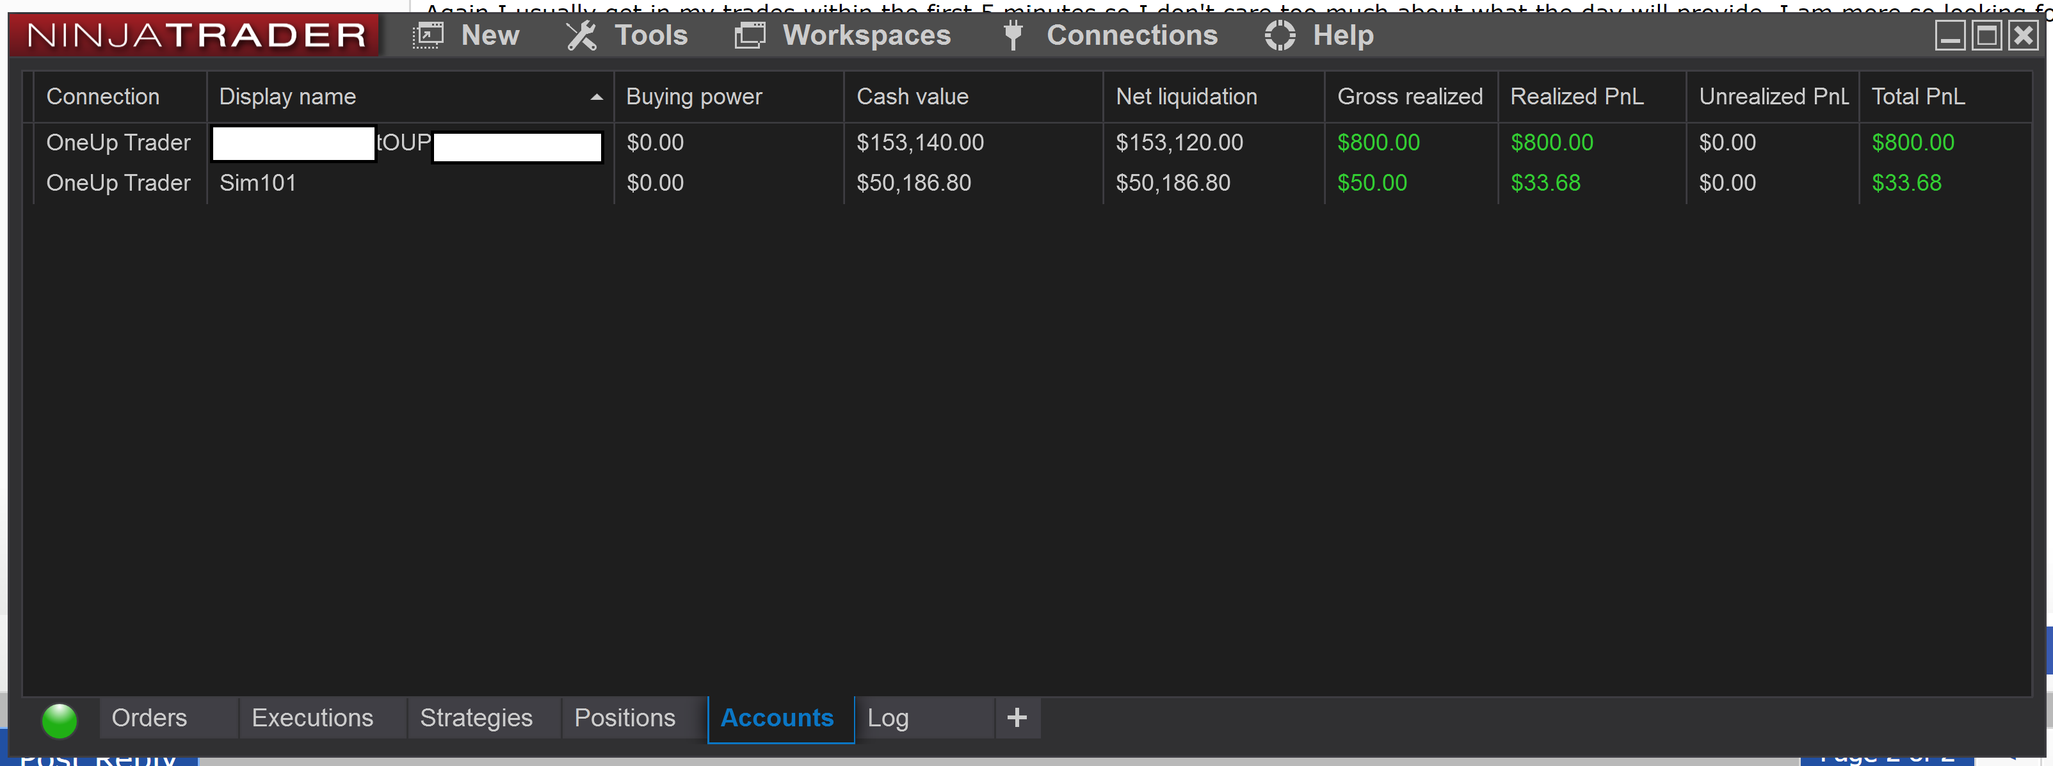
Task: Click buying power $0.00 in Sim101 row
Action: (x=655, y=183)
